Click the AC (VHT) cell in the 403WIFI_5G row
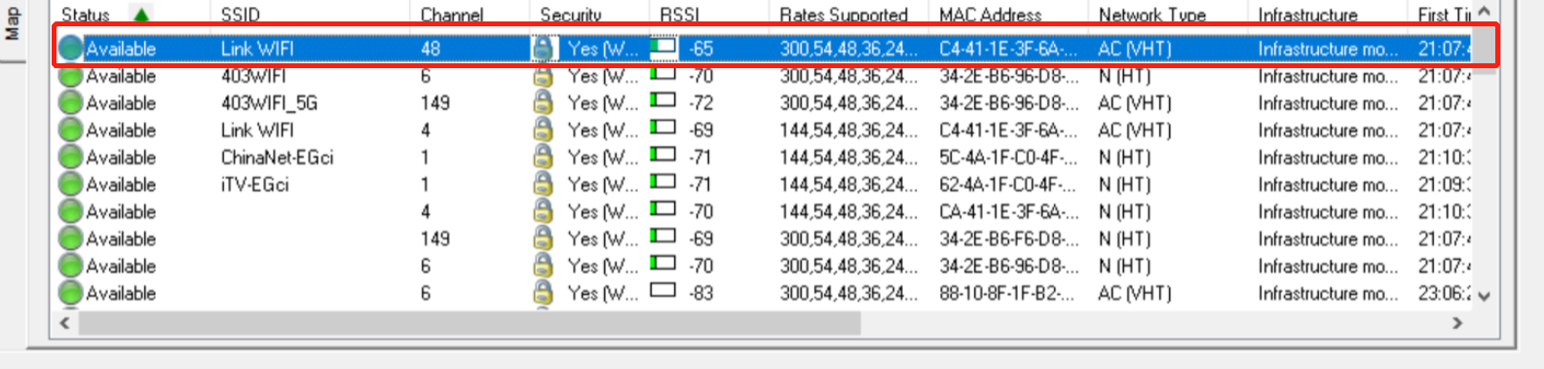Screen dimensions: 1544x369 coord(1134,103)
